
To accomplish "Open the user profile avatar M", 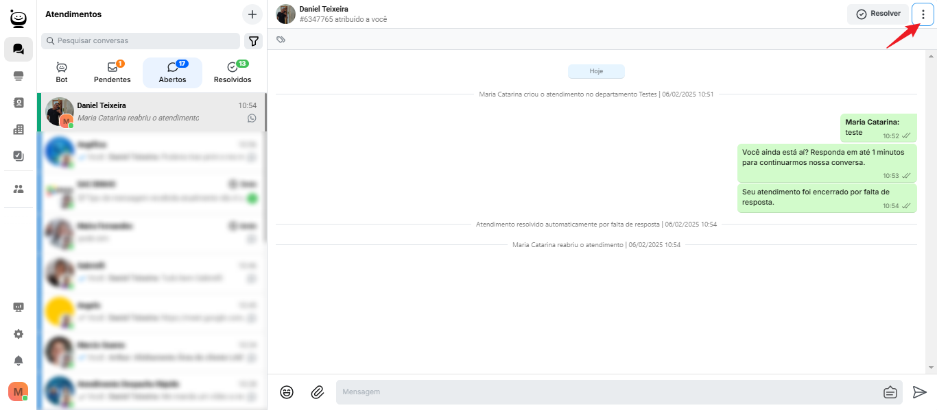I will [x=18, y=392].
